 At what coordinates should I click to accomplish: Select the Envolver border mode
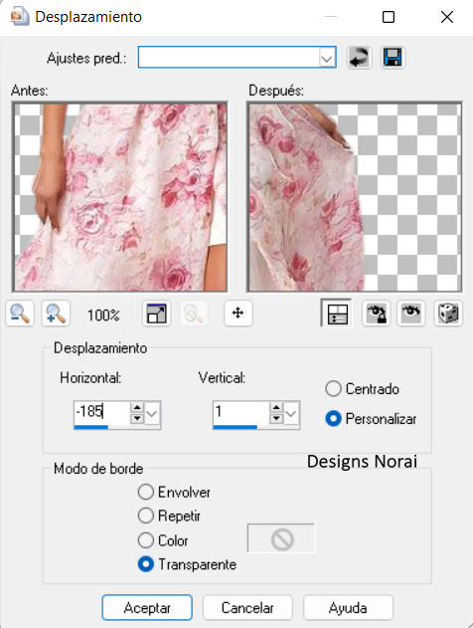point(145,492)
